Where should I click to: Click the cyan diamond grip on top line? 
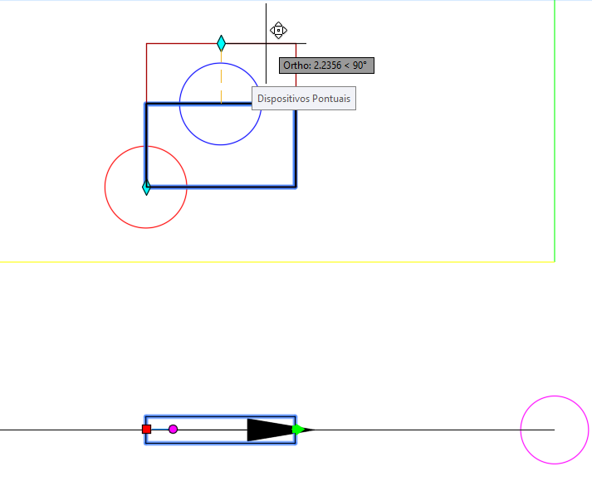(221, 43)
